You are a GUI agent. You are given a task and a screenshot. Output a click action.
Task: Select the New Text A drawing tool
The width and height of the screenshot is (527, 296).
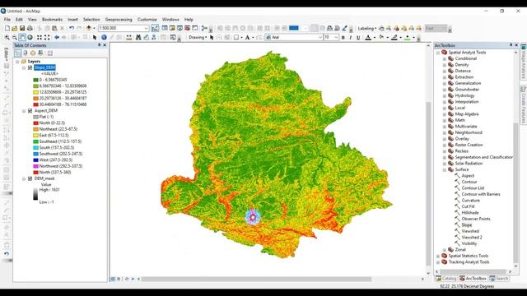click(247, 37)
